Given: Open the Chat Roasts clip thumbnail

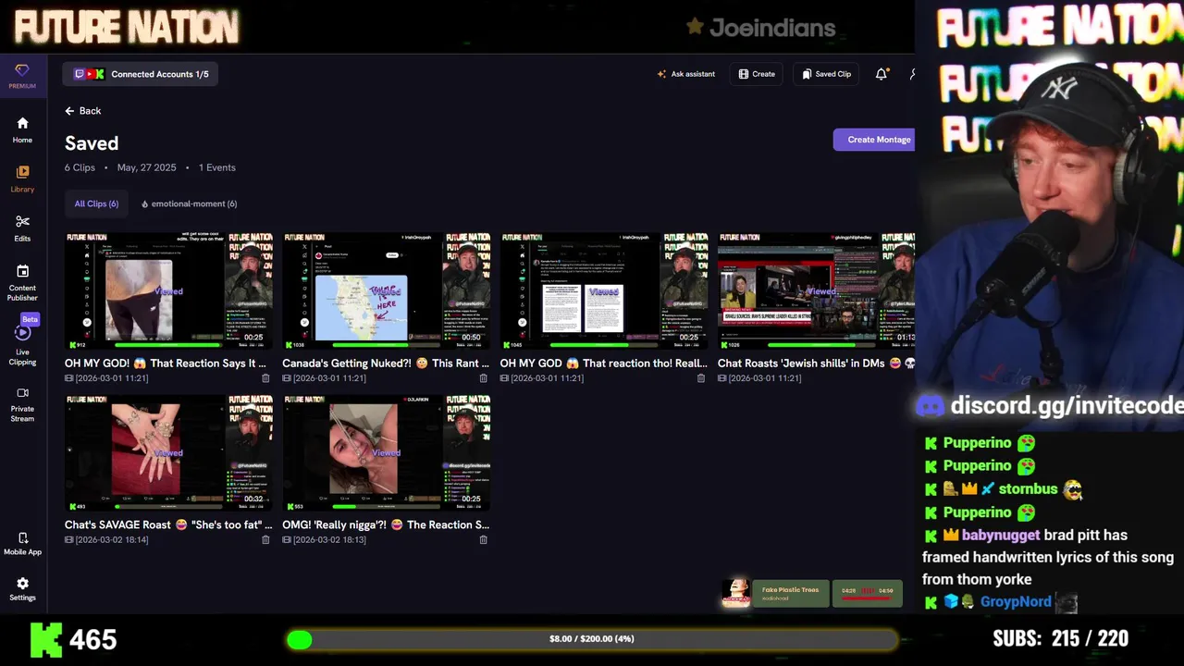Looking at the screenshot, I should pyautogui.click(x=816, y=290).
